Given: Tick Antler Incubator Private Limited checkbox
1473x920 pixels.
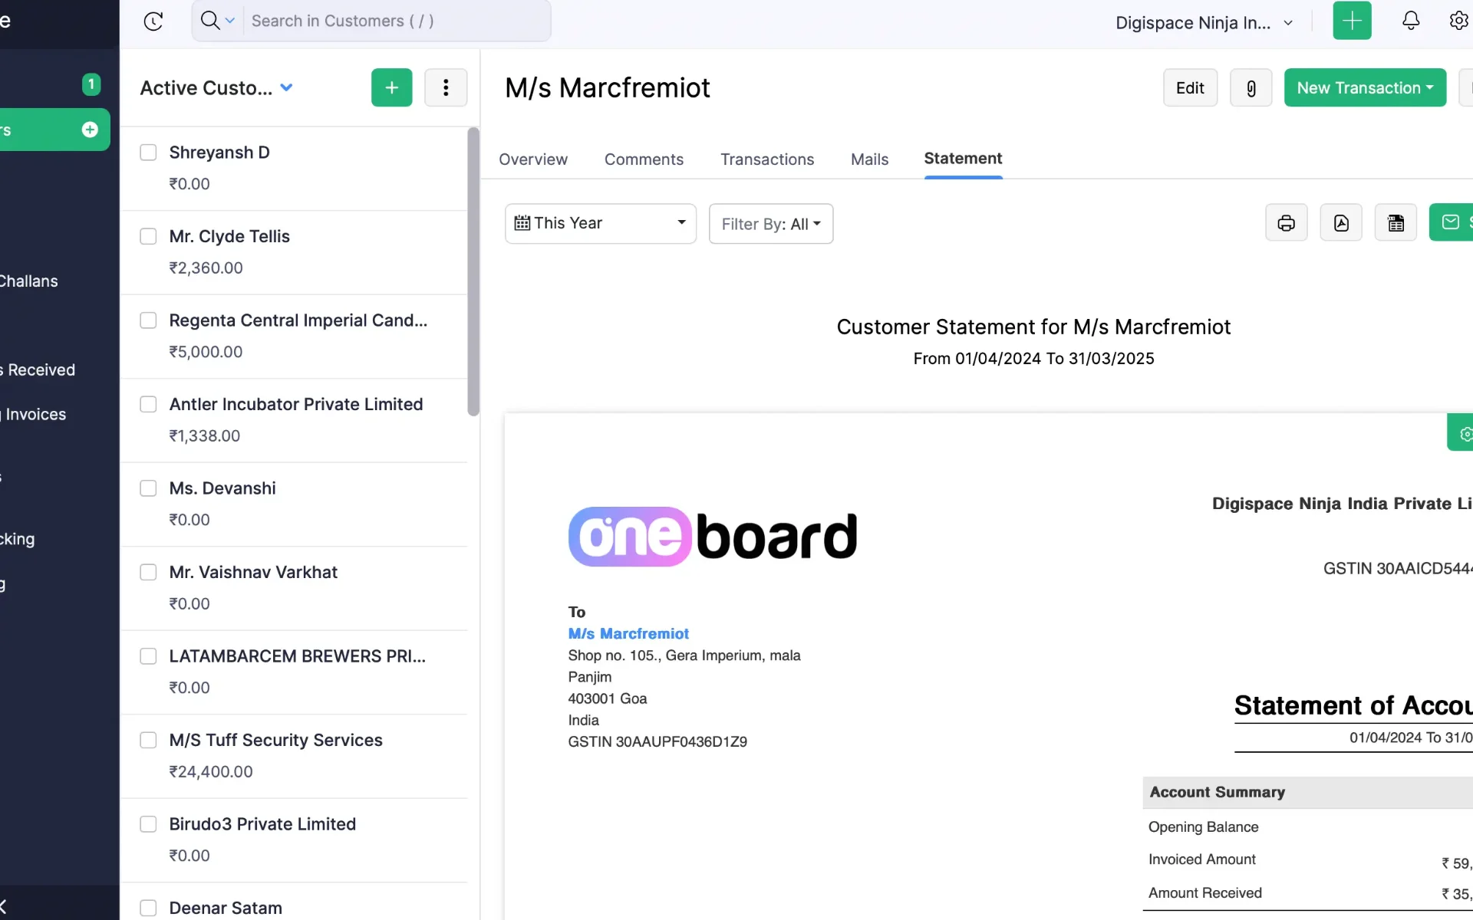Looking at the screenshot, I should 148,404.
